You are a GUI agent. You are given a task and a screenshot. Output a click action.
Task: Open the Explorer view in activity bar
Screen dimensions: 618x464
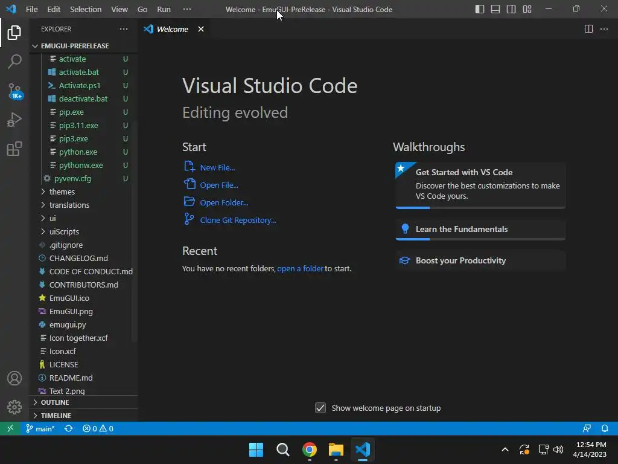[x=14, y=33]
